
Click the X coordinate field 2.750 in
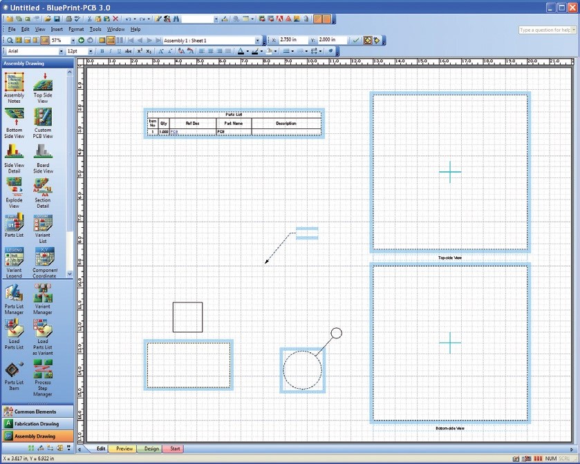[x=293, y=39]
